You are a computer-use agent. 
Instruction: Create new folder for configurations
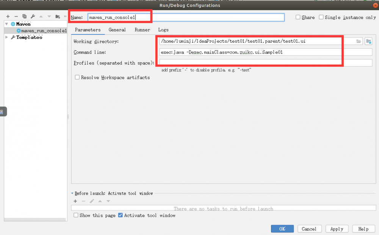pos(58,16)
